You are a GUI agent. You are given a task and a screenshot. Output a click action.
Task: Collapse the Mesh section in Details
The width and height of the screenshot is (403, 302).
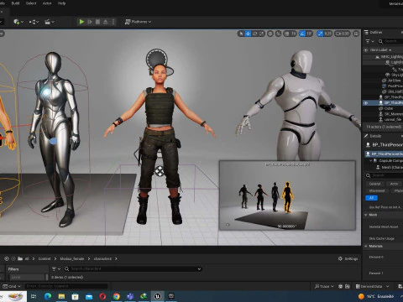[x=366, y=215]
